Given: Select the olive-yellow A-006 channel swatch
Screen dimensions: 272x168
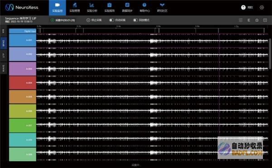Looking at the screenshot, I should pos(23,111).
